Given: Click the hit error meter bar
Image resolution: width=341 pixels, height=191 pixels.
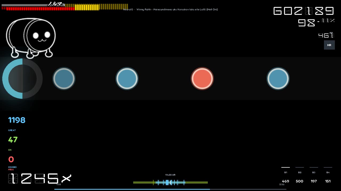Looking at the screenshot, I should point(170,183).
